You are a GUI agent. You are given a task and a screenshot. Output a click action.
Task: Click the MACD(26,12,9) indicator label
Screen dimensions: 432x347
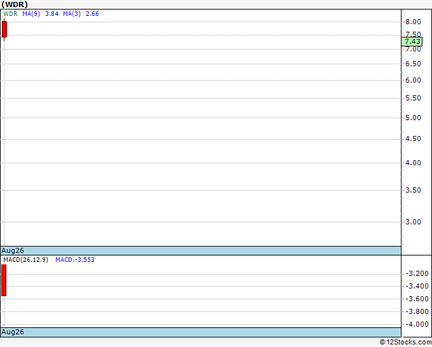(x=25, y=260)
